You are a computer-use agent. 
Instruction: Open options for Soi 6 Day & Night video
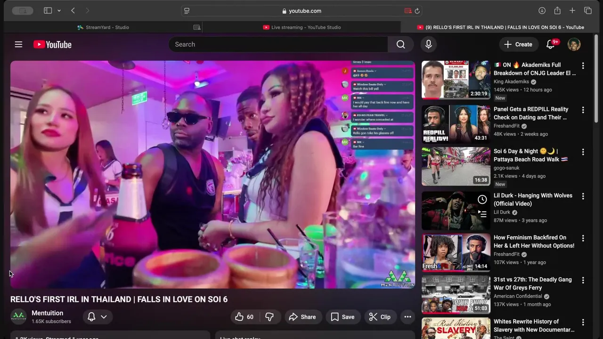[583, 152]
